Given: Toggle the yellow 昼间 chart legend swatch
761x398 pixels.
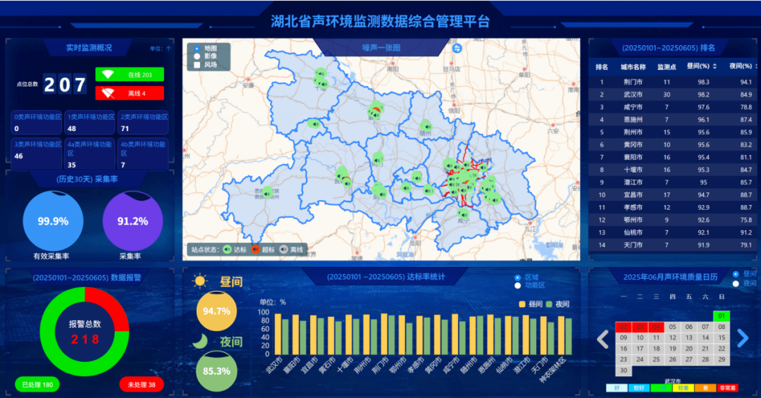Looking at the screenshot, I should pyautogui.click(x=522, y=304).
